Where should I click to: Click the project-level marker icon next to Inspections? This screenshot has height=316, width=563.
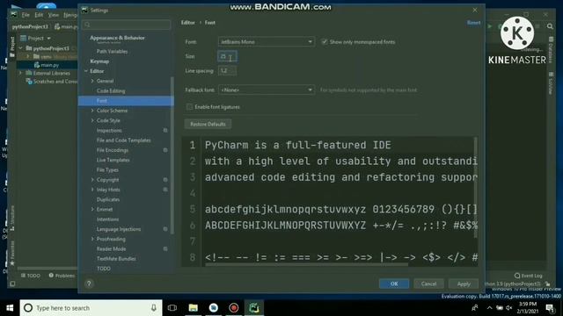165,131
